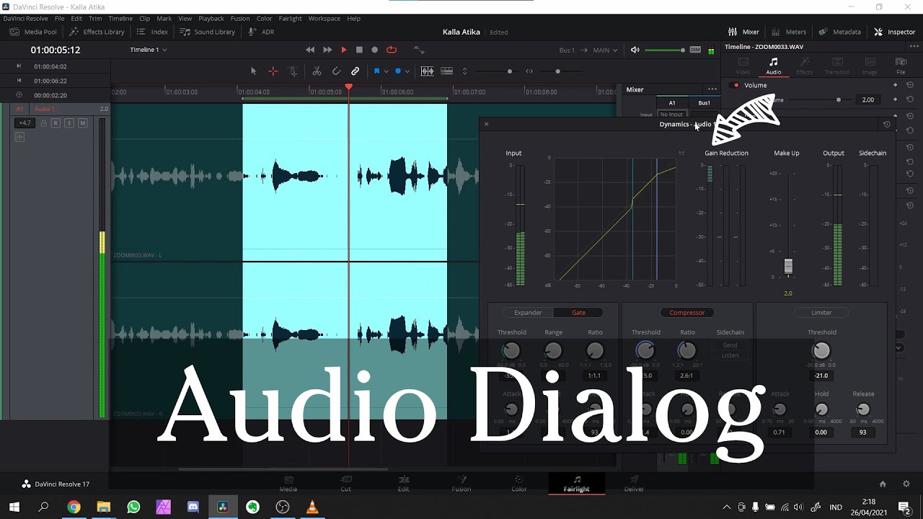Open the Effects Library panel
The width and height of the screenshot is (923, 519).
point(97,32)
